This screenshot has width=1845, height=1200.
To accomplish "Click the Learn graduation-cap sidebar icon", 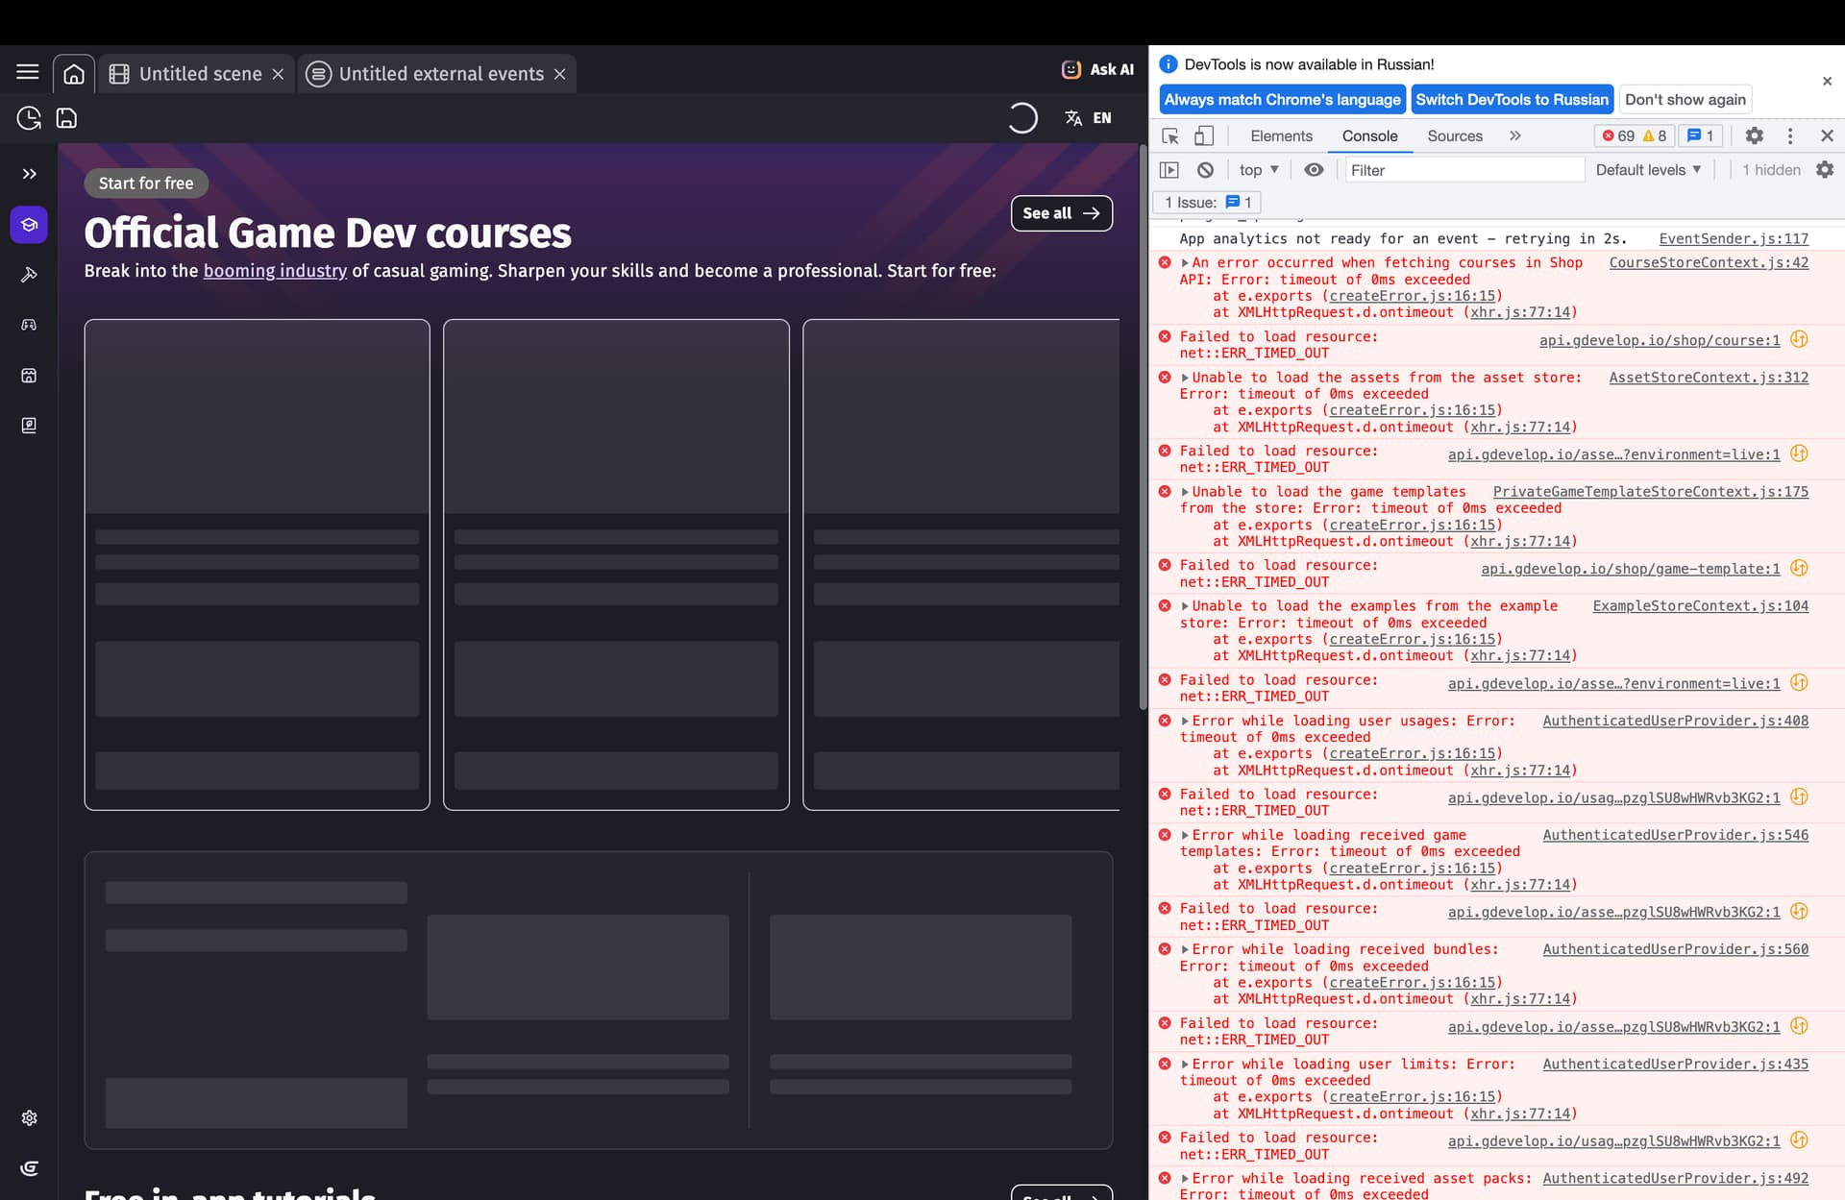I will [x=29, y=225].
